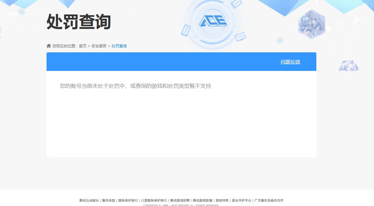Screen dimensions: 374x206
Task: Click the GAME tile icon left of the ACE emblem
Action: tap(185, 30)
